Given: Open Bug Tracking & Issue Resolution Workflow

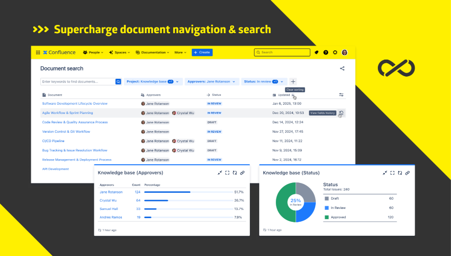Looking at the screenshot, I should click(75, 150).
